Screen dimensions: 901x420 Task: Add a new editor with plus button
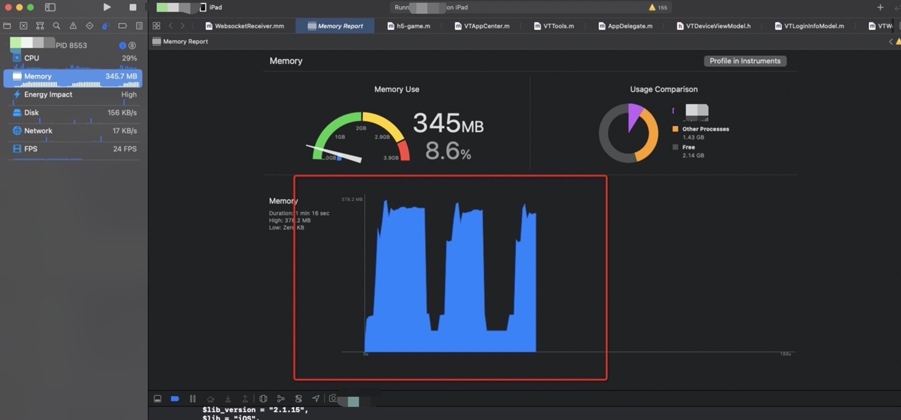pyautogui.click(x=880, y=7)
